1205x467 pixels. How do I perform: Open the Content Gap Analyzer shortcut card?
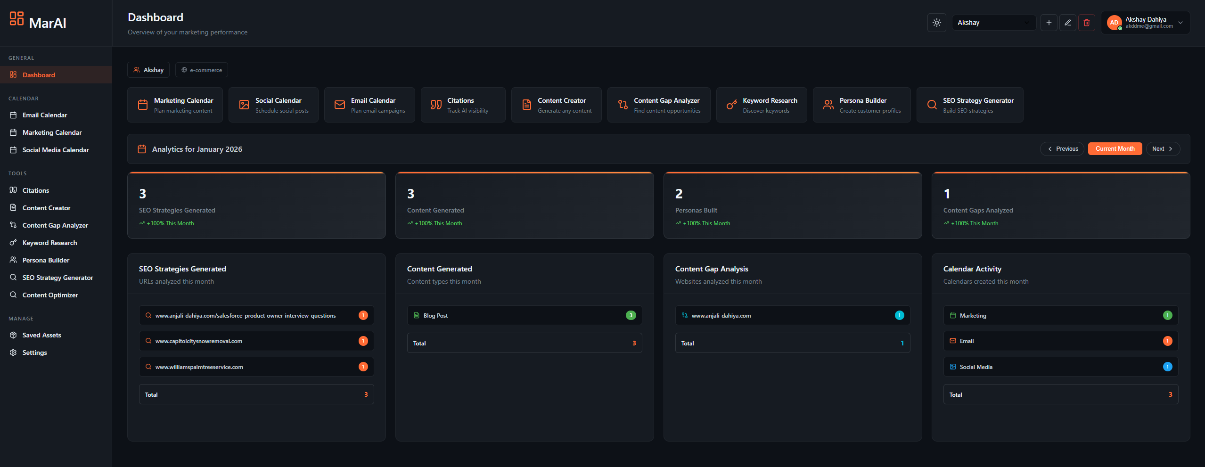pos(658,105)
